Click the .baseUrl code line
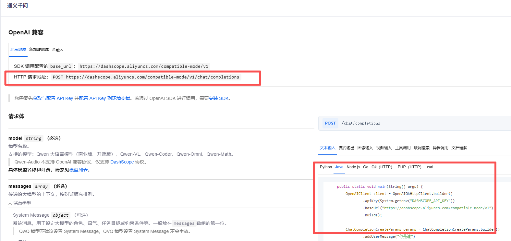Screen dimensions: 511x241 click(428, 208)
